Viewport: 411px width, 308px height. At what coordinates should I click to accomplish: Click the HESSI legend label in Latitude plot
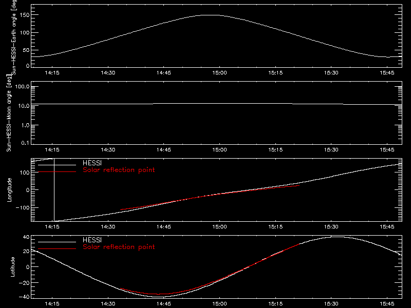(92, 240)
